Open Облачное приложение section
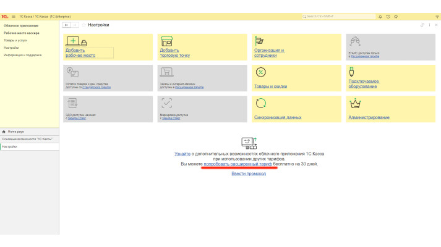The width and height of the screenshot is (441, 247). (21, 25)
